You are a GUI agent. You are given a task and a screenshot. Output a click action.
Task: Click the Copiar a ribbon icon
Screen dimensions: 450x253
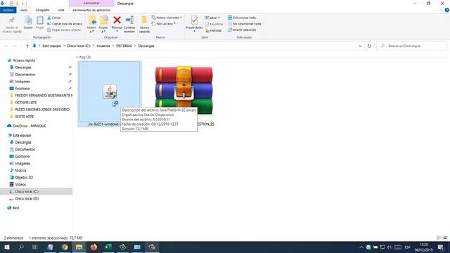coord(104,20)
